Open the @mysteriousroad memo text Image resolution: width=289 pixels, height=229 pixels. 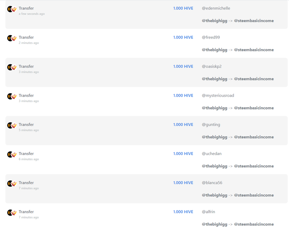point(218,95)
